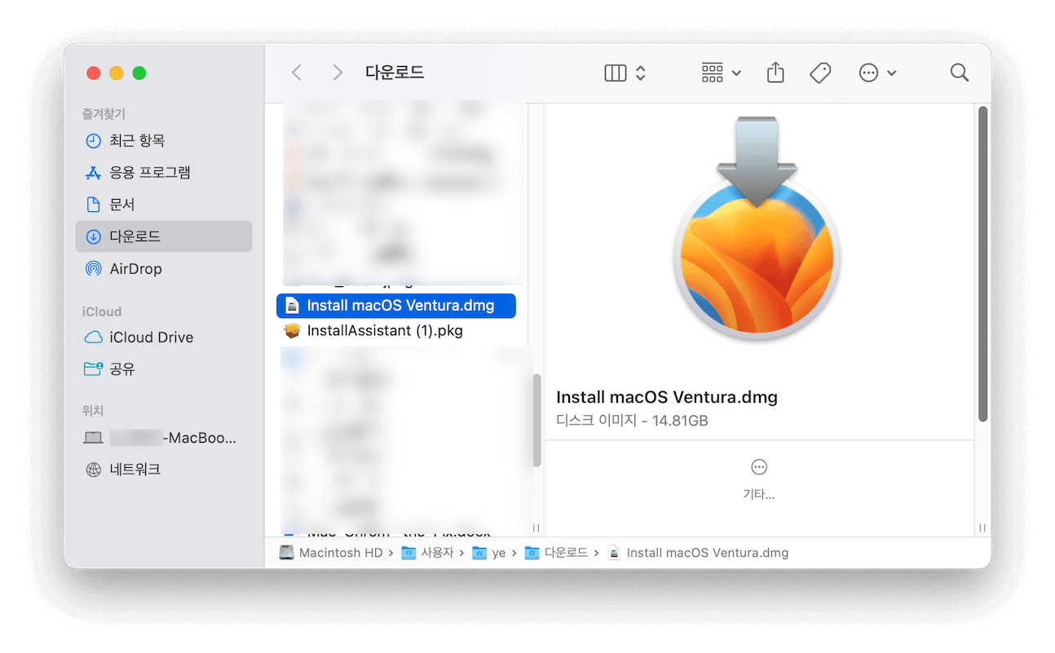Viewport: 1055px width, 653px height.
Task: Go back with the left chevron button
Action: pos(297,73)
